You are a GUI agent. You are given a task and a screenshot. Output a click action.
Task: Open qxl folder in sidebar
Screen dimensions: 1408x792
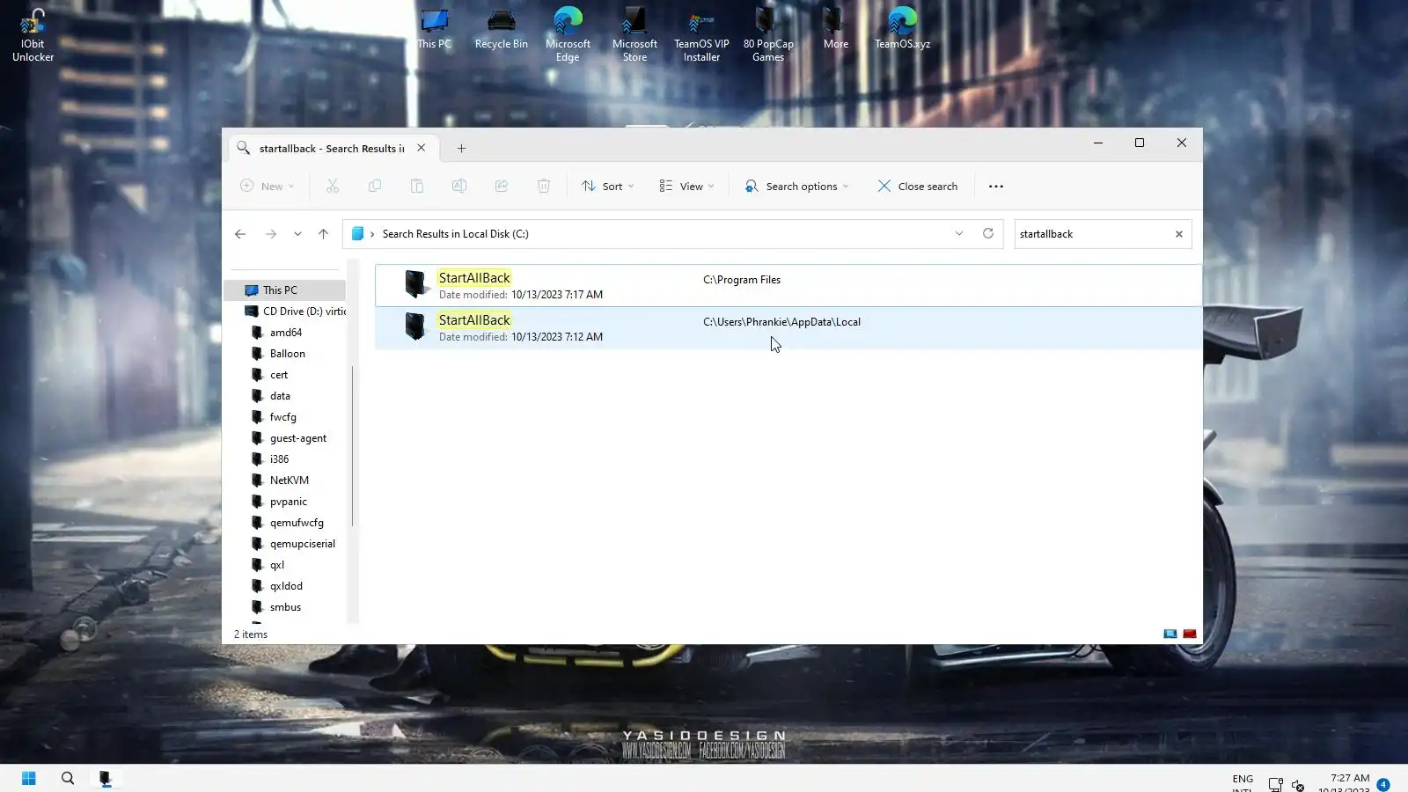point(277,565)
